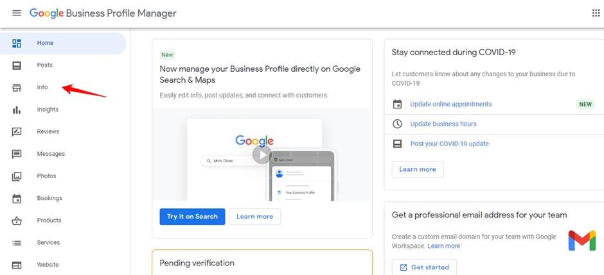This screenshot has width=604, height=275.
Task: Open Services in the sidebar
Action: tap(48, 243)
